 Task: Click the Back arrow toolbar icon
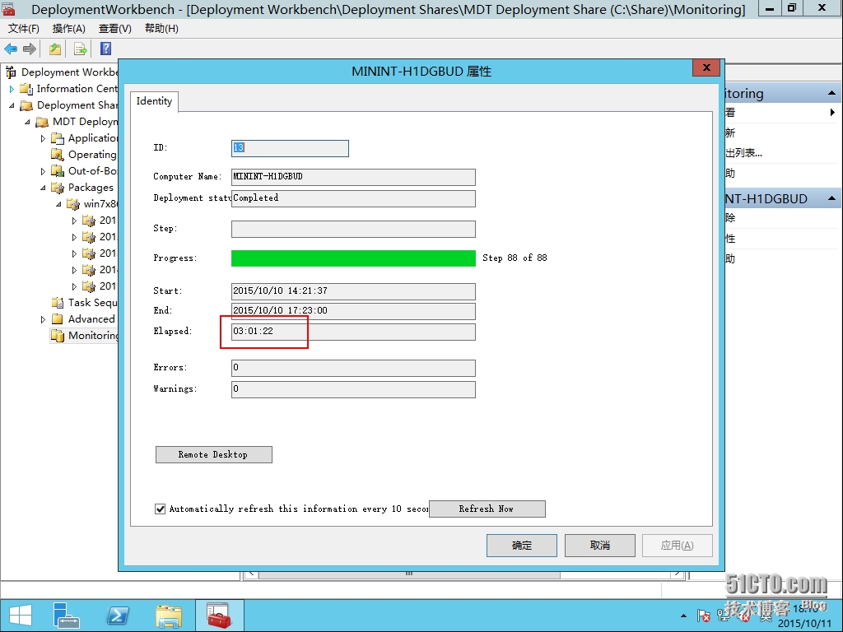point(11,49)
